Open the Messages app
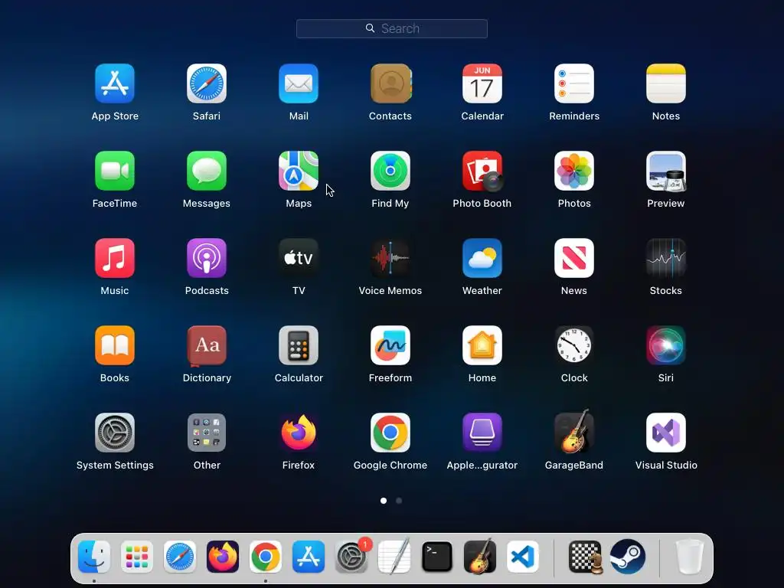784x588 pixels. tap(207, 171)
